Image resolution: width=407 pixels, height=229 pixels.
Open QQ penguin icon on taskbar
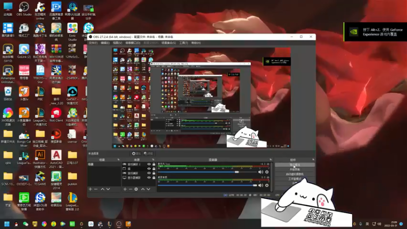click(16, 224)
